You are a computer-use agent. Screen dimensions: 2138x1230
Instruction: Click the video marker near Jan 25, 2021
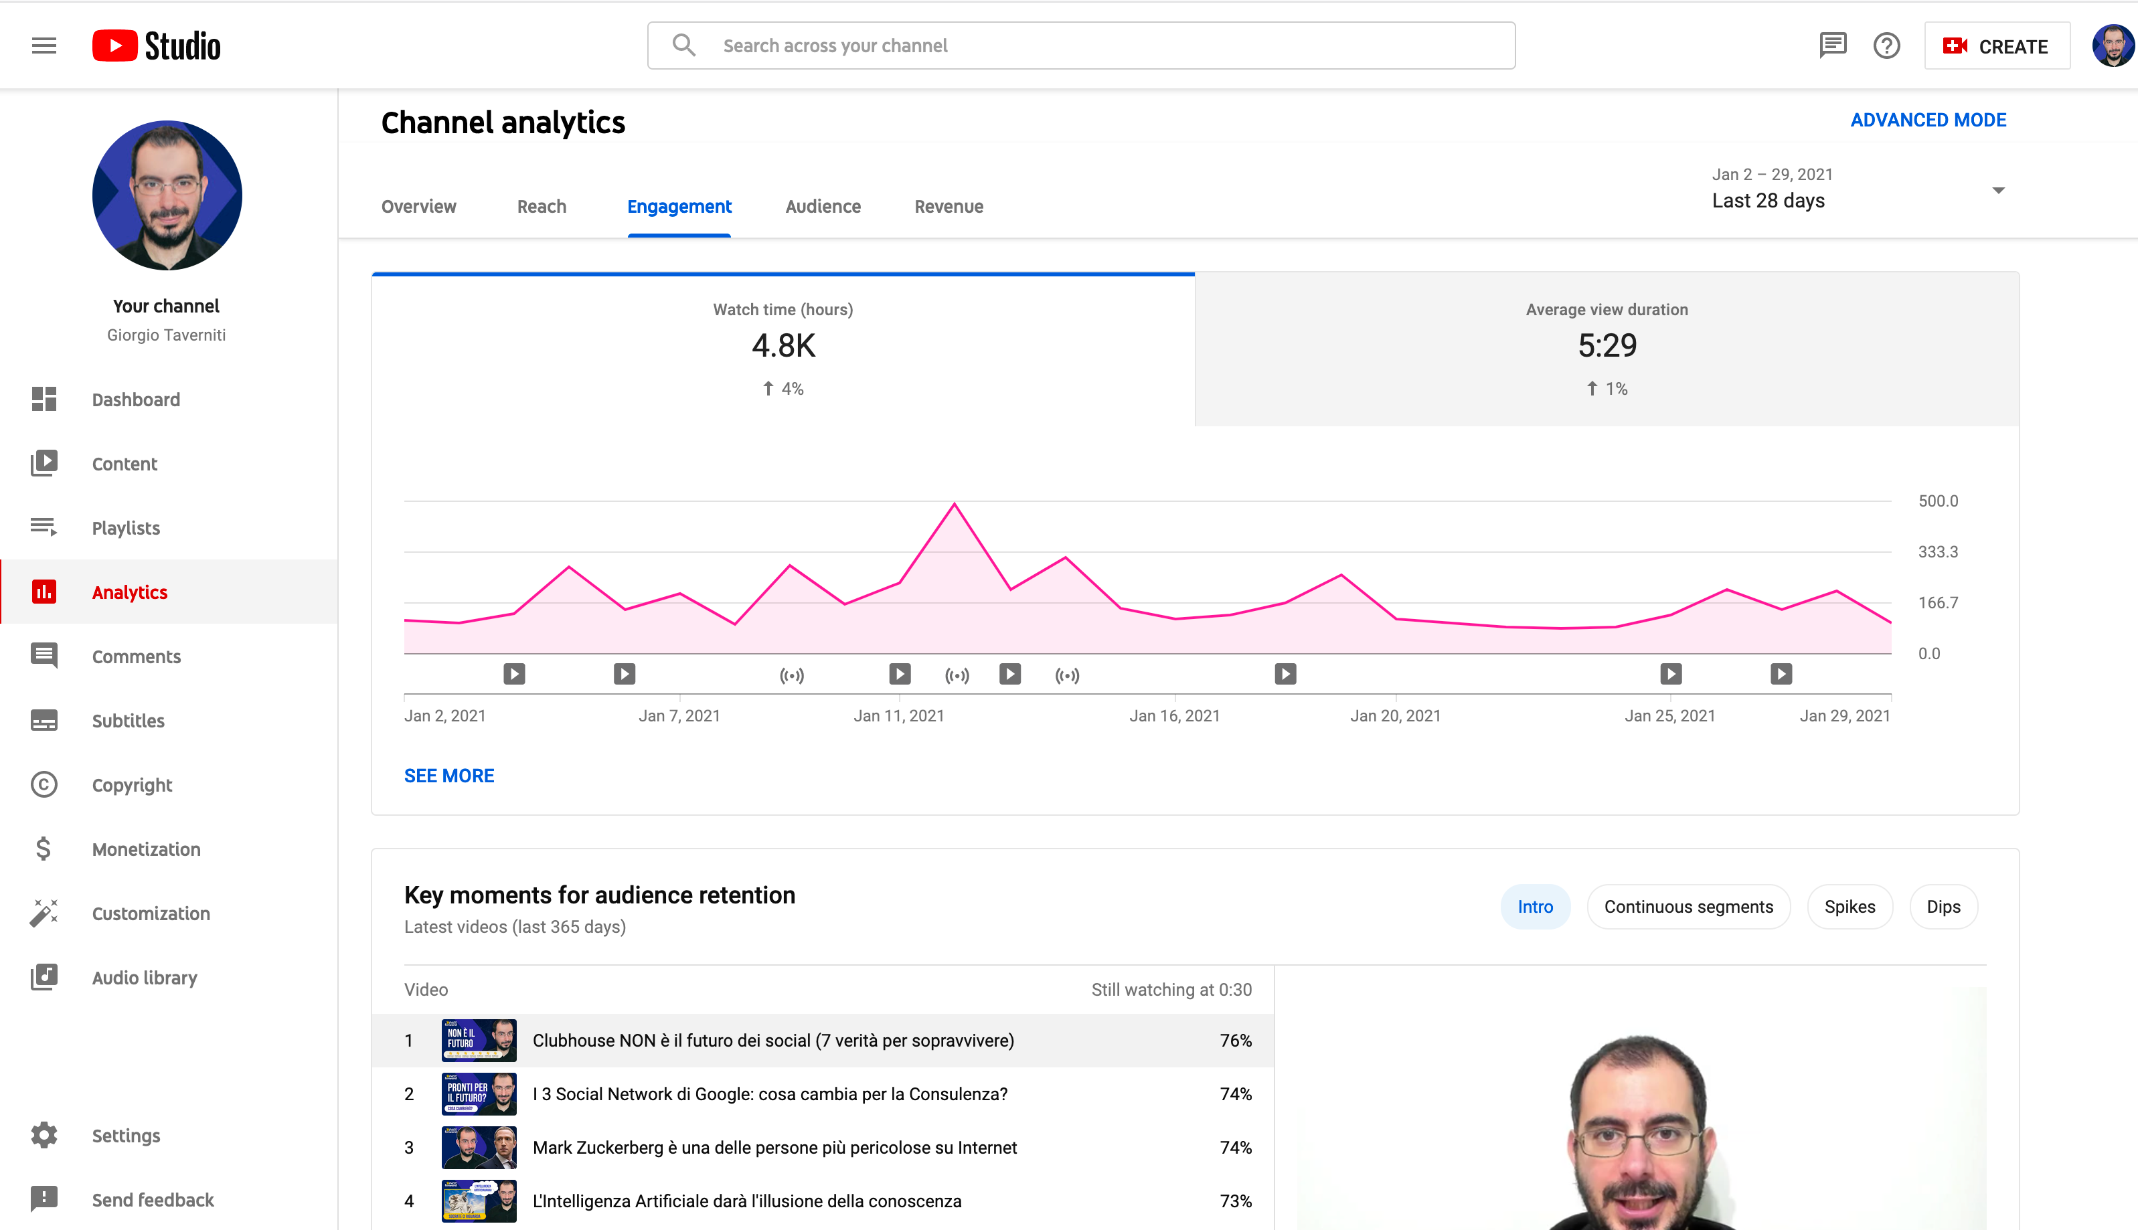coord(1671,673)
